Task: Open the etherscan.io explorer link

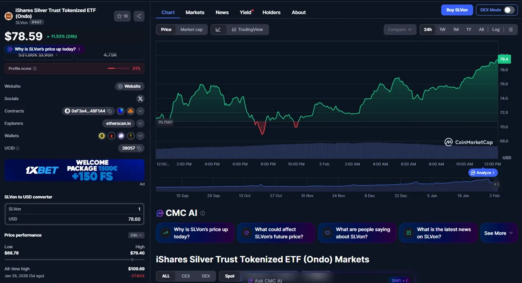Action: [x=118, y=124]
